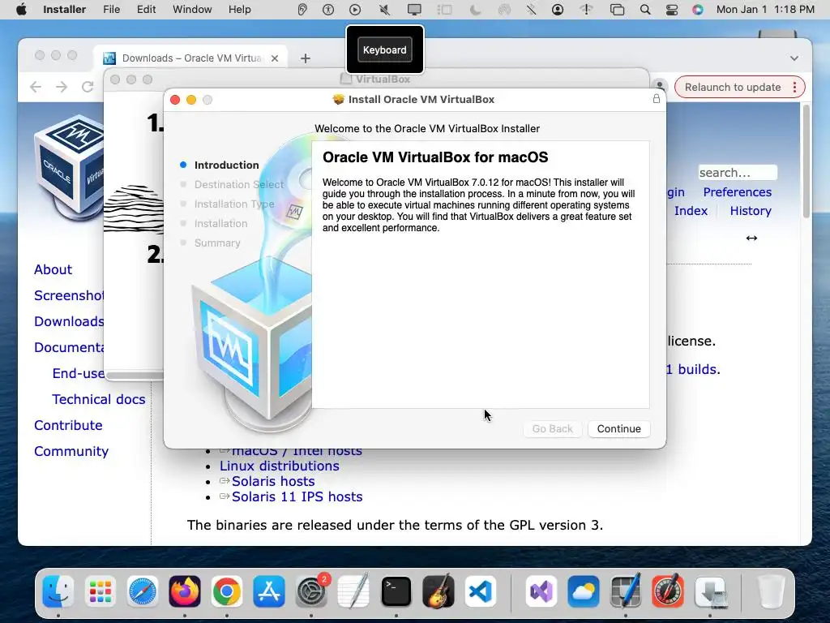
Task: Click the browser back arrow
Action: (36, 87)
